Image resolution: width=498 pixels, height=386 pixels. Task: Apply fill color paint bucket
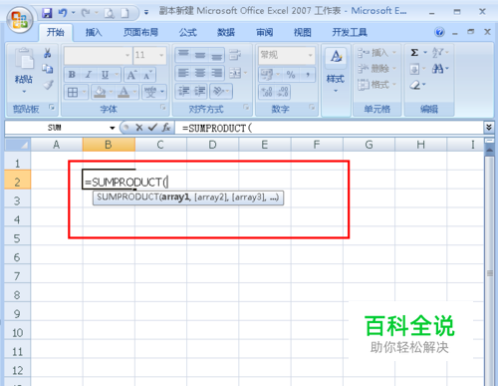click(100, 92)
